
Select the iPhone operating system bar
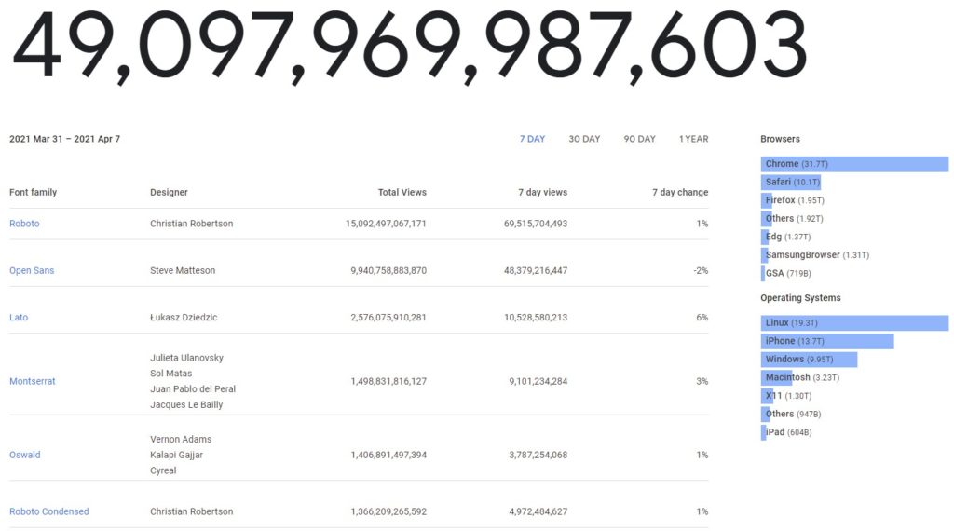[827, 341]
